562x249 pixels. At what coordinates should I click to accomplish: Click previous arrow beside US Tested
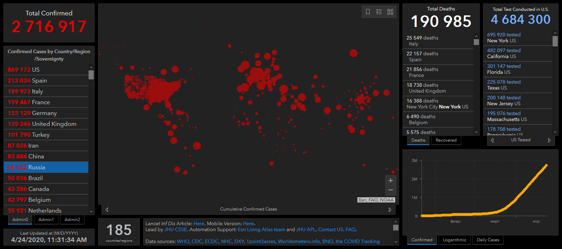(x=492, y=140)
